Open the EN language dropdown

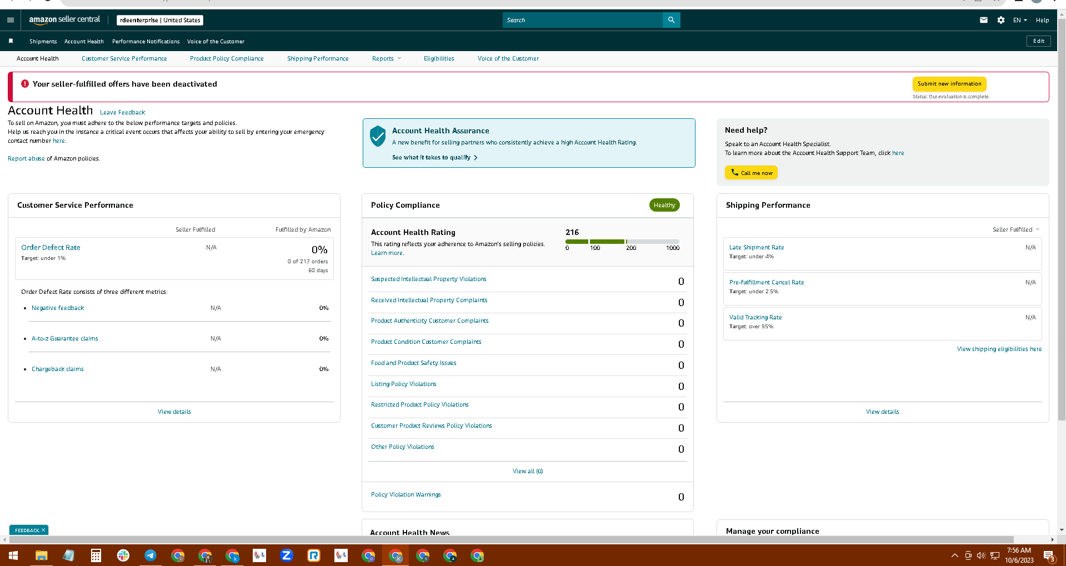coord(1020,20)
